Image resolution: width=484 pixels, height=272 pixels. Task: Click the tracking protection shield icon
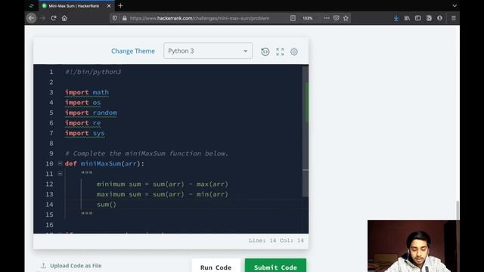(115, 18)
